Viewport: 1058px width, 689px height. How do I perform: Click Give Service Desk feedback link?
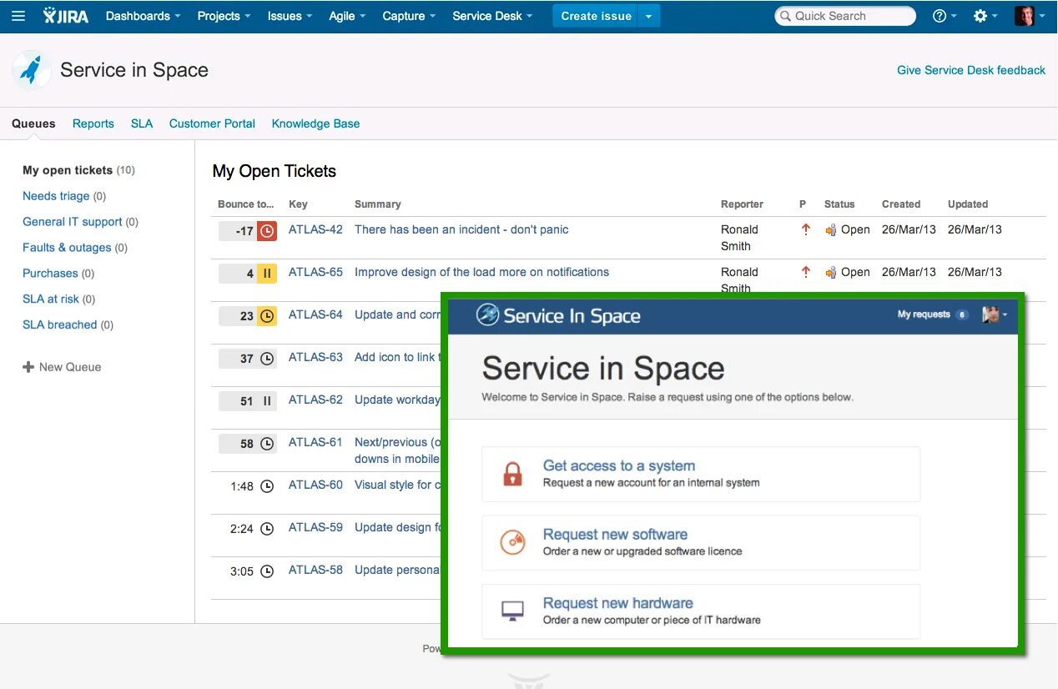pos(971,70)
